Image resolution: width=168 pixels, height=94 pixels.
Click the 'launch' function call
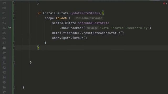[x=61, y=18]
